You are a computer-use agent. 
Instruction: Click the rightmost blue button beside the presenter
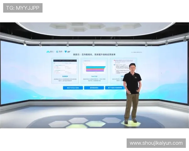tap(115, 88)
